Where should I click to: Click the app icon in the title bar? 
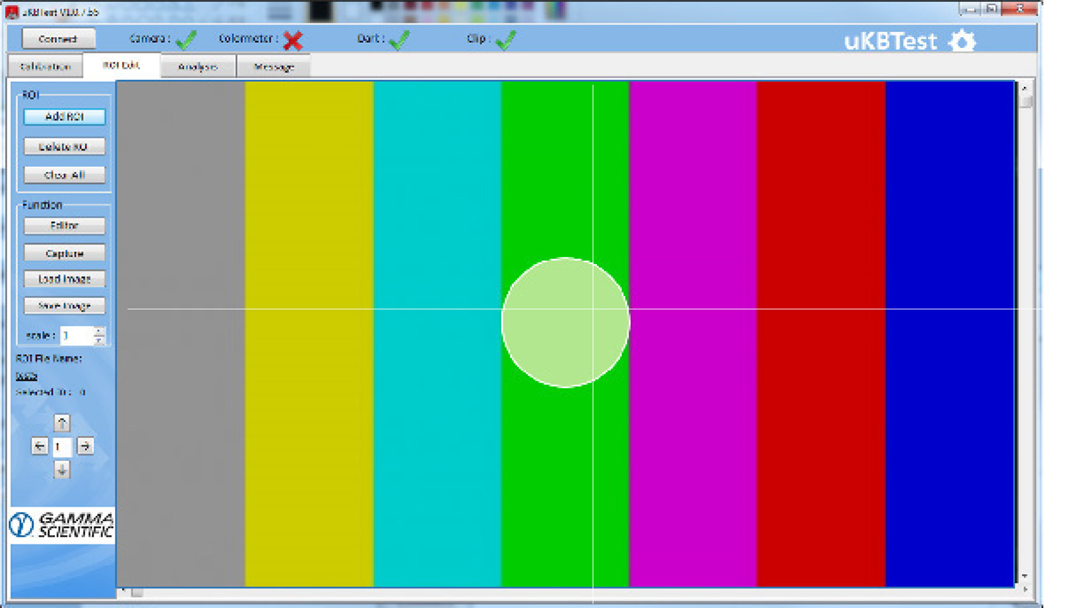(11, 11)
